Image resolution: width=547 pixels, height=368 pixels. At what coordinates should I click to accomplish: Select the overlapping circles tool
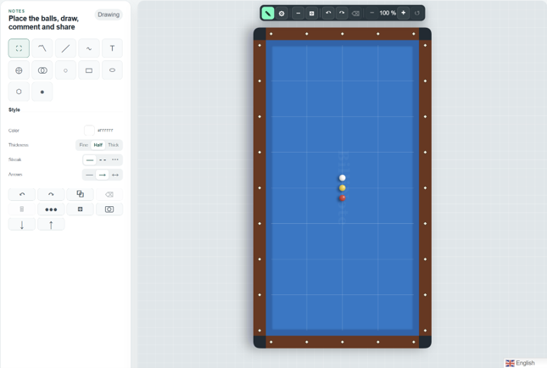coord(42,70)
